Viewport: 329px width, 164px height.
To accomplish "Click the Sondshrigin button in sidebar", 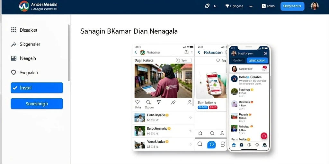I will [x=37, y=103].
